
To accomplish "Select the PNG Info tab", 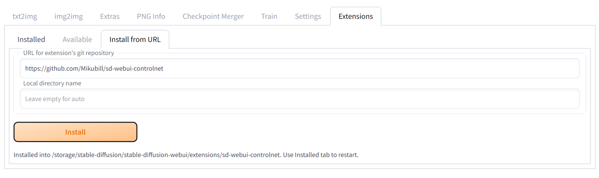I will click(x=151, y=16).
